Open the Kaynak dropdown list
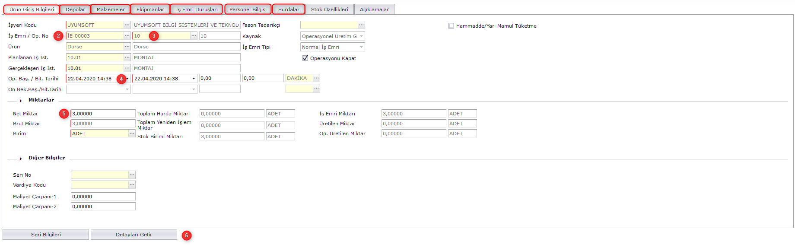Screen dimensions: 795x248 click(x=361, y=36)
